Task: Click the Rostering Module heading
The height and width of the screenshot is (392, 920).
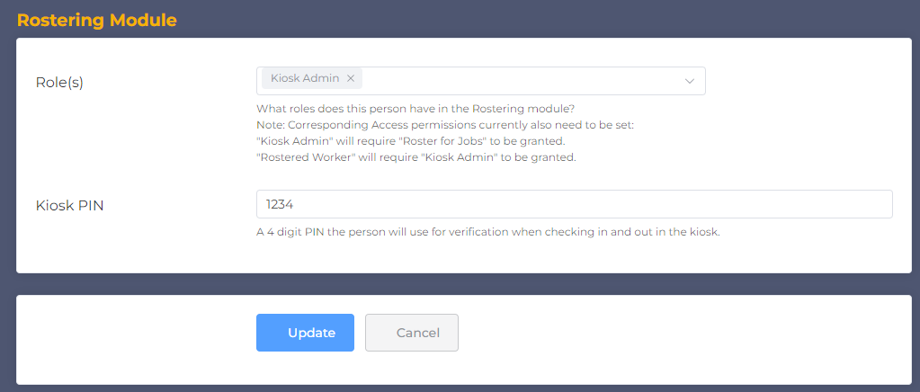Action: pos(97,20)
